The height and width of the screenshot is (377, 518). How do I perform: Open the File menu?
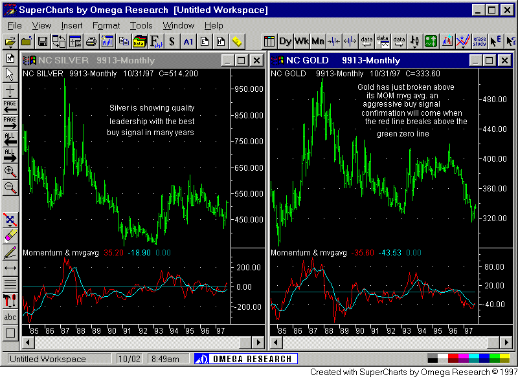14,26
